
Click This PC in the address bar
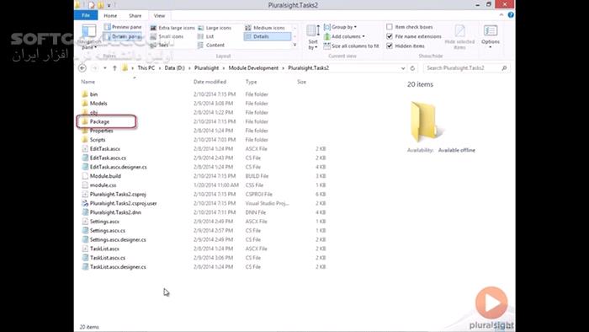click(x=146, y=68)
